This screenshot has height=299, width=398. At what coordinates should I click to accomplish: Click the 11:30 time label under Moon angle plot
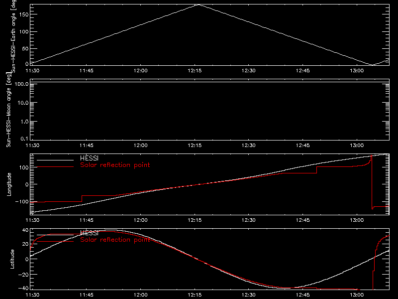(32, 145)
